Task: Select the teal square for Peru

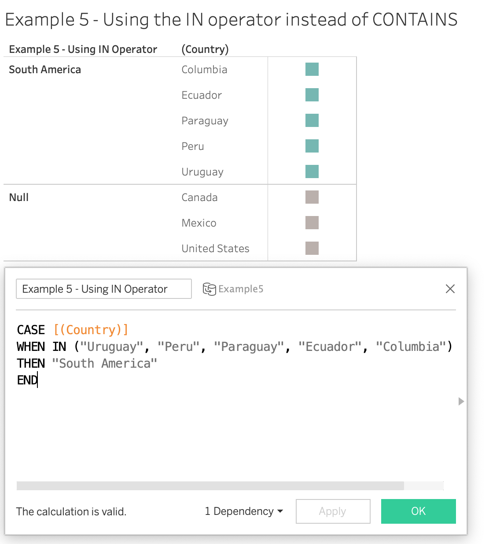Action: click(312, 146)
